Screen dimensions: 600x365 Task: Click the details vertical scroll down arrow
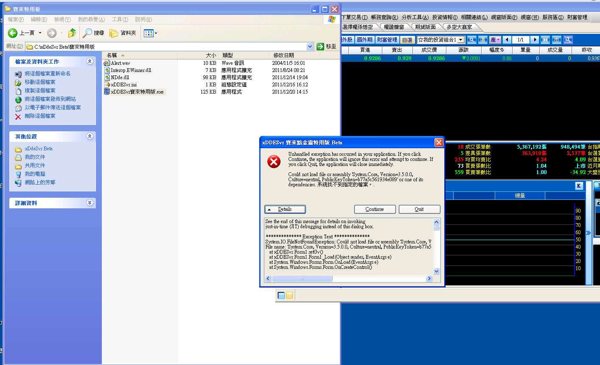(x=437, y=271)
